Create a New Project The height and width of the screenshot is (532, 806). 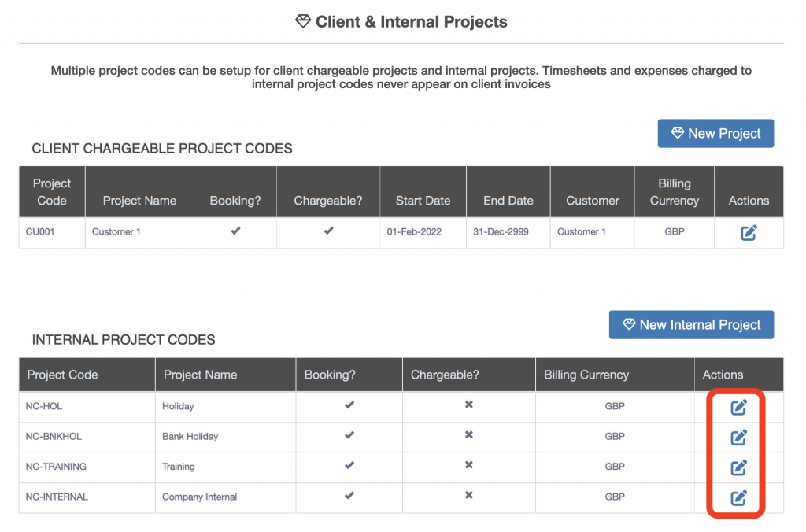click(x=715, y=134)
